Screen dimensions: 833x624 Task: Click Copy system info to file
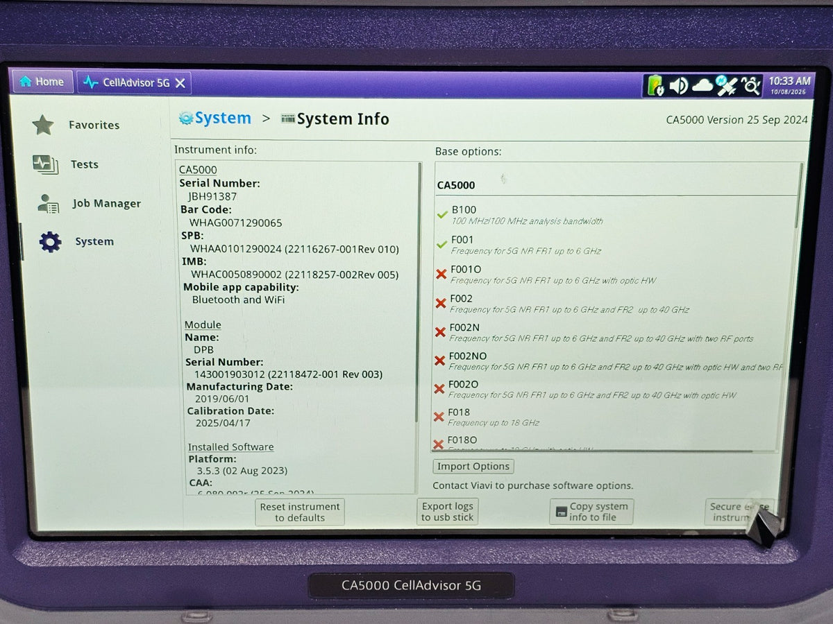pos(591,512)
